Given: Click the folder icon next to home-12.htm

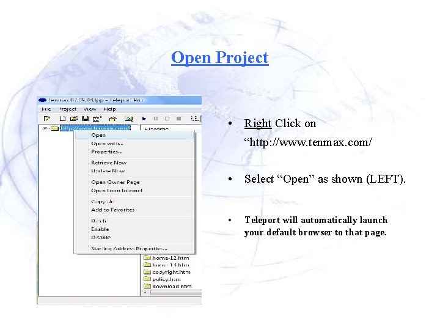Looking at the screenshot, I should coord(147,257).
